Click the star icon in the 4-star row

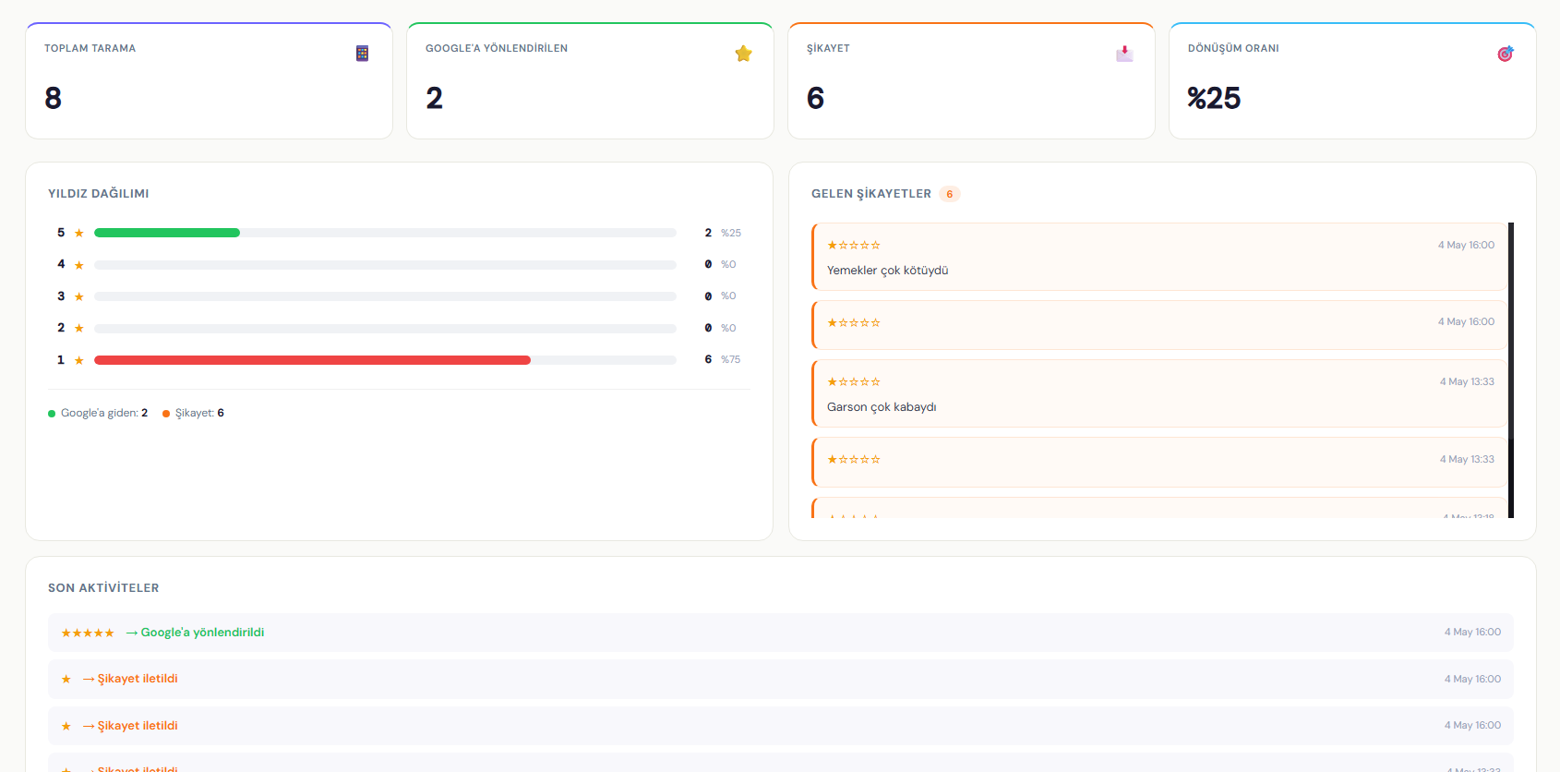click(79, 265)
